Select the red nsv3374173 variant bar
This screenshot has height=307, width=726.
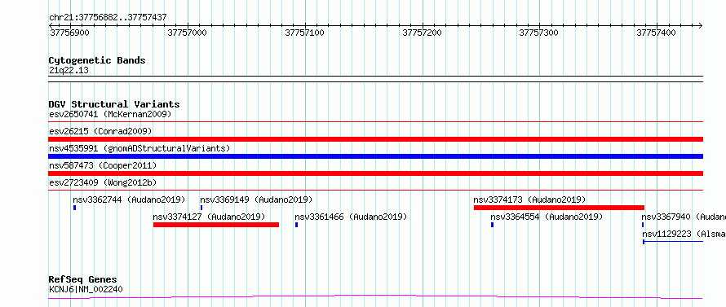pos(559,208)
